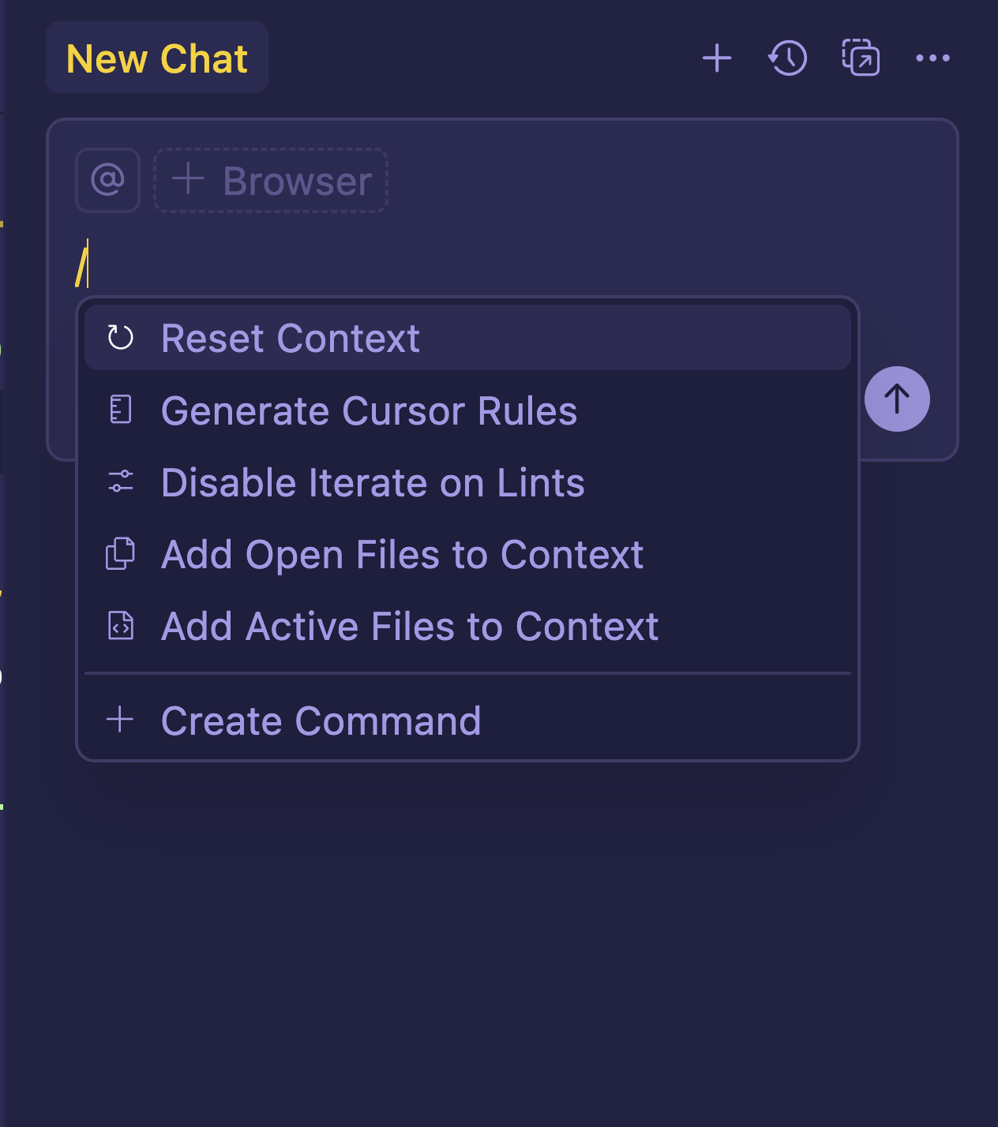Screen dimensions: 998x1127
Task: Select Reset Context from the command menu
Action: (291, 337)
